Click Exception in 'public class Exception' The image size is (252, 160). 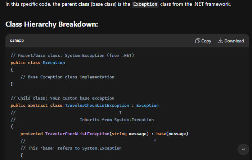(x=54, y=63)
